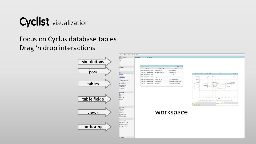Select the Resources entry in Tables list
Image resolution: width=256 pixels, height=144 pixels.
[x=122, y=88]
